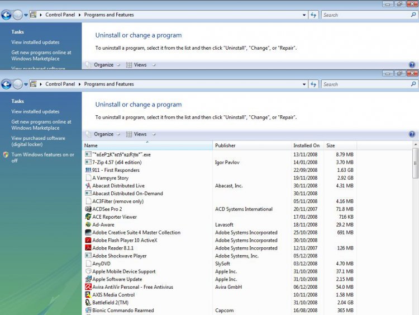Sort the list by the Publisher column

pos(252,145)
